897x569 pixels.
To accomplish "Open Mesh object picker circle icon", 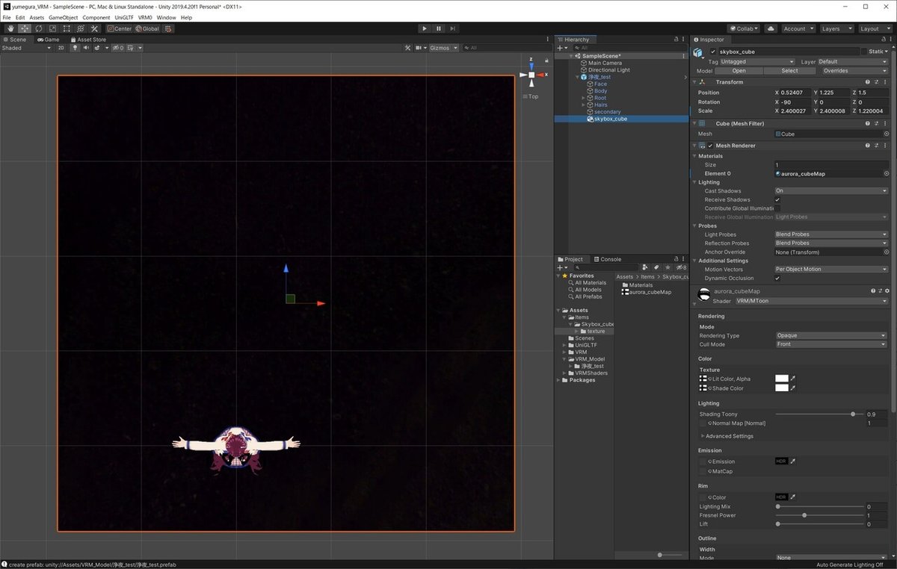I will click(x=887, y=134).
